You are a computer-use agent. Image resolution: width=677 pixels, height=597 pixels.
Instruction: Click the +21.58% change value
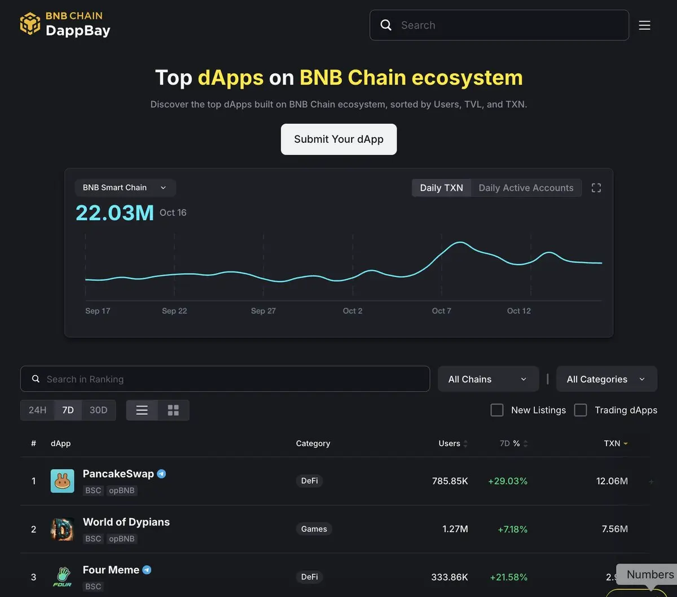click(x=509, y=577)
